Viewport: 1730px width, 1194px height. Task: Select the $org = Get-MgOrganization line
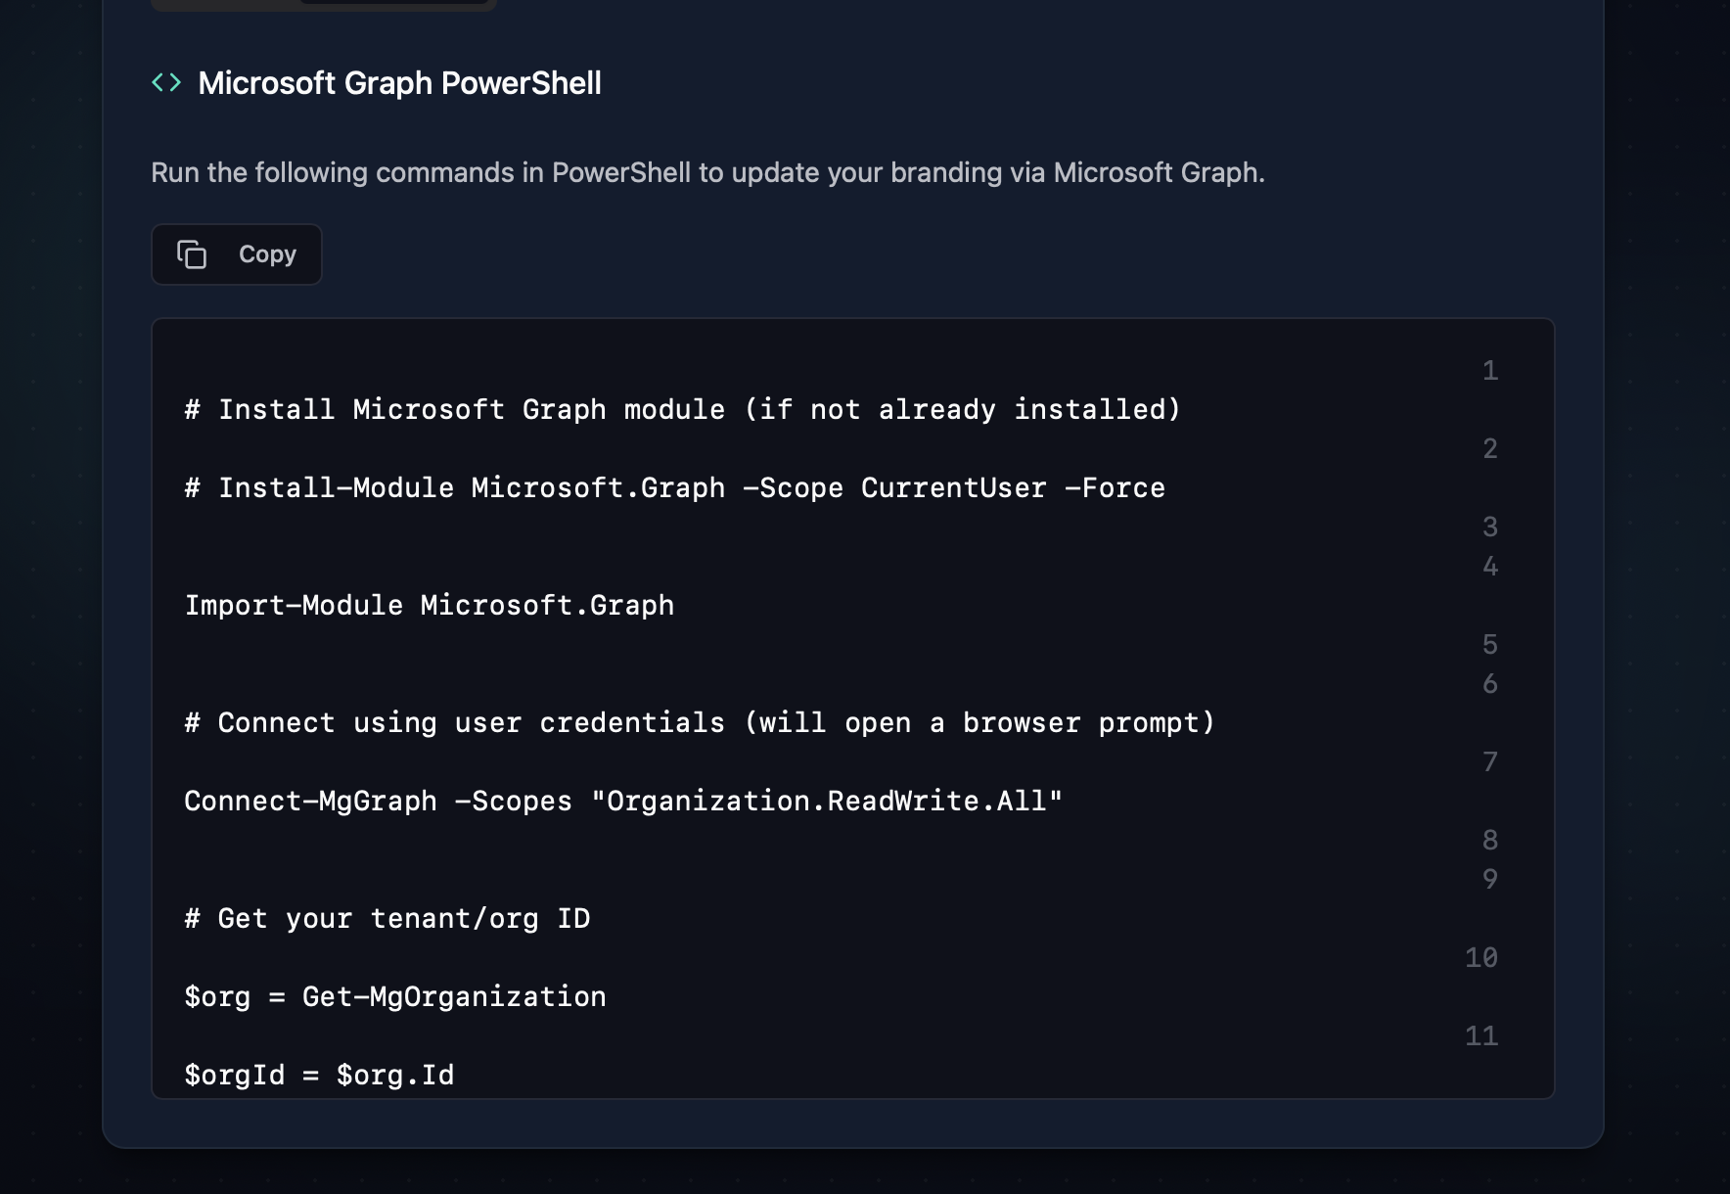(x=394, y=995)
